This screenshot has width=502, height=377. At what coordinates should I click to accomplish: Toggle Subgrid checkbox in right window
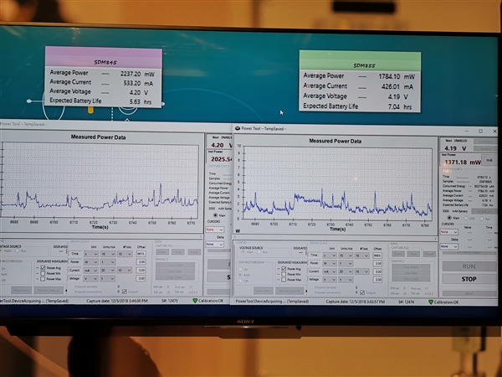(362, 292)
